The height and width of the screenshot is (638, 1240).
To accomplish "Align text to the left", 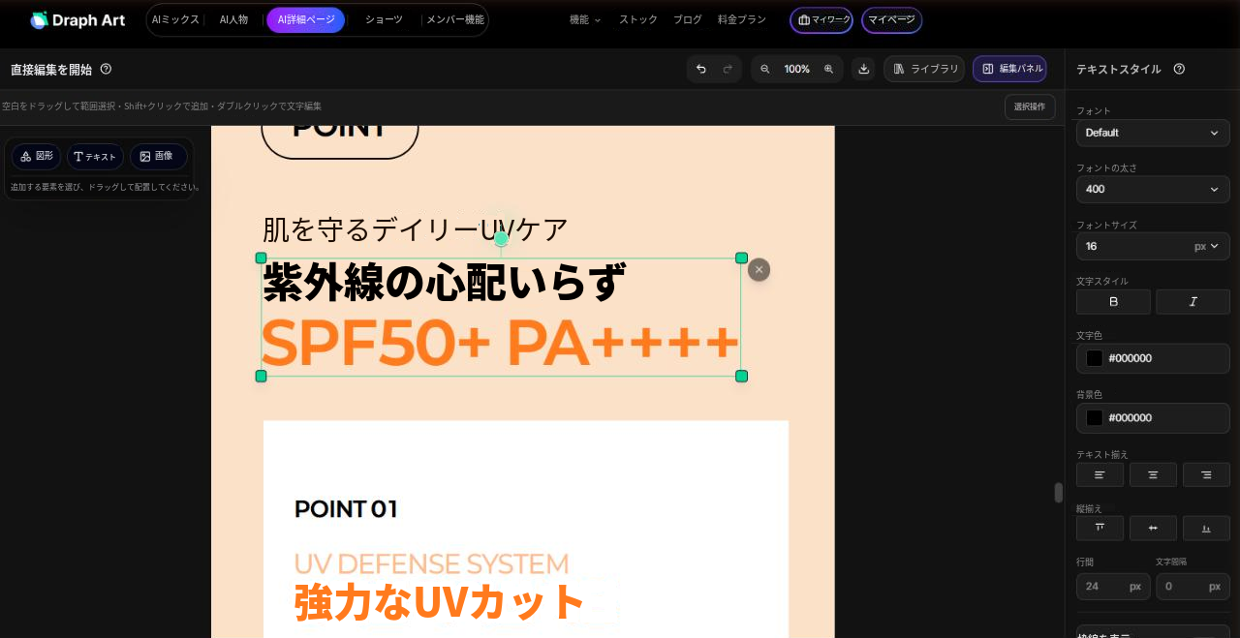I will [1100, 474].
